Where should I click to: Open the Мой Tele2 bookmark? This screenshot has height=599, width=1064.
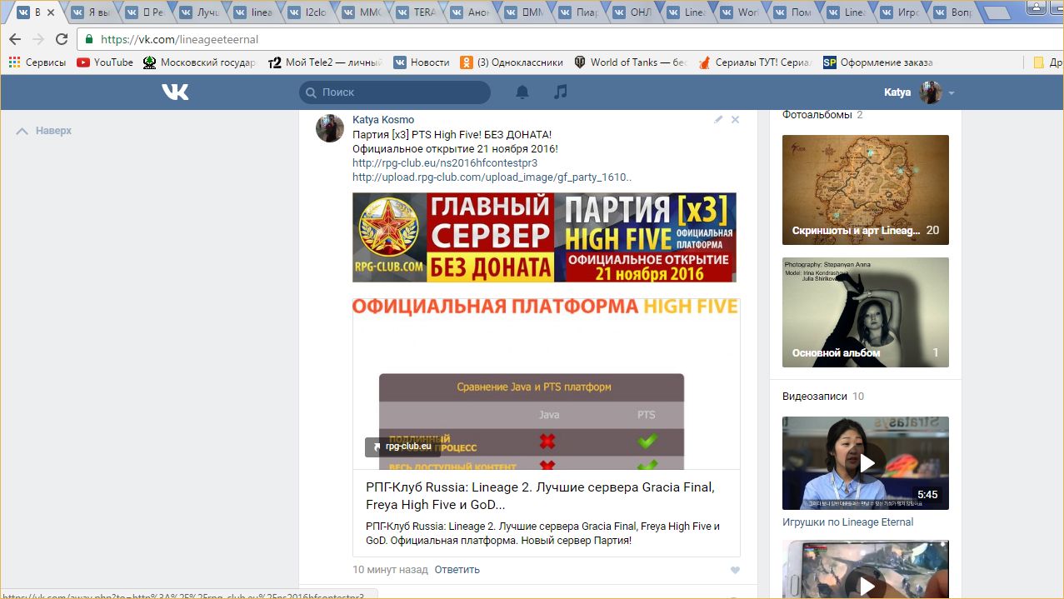[325, 62]
